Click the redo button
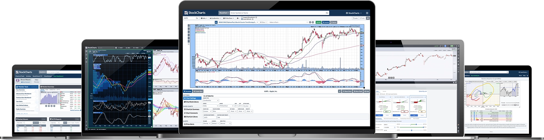 pos(362,18)
